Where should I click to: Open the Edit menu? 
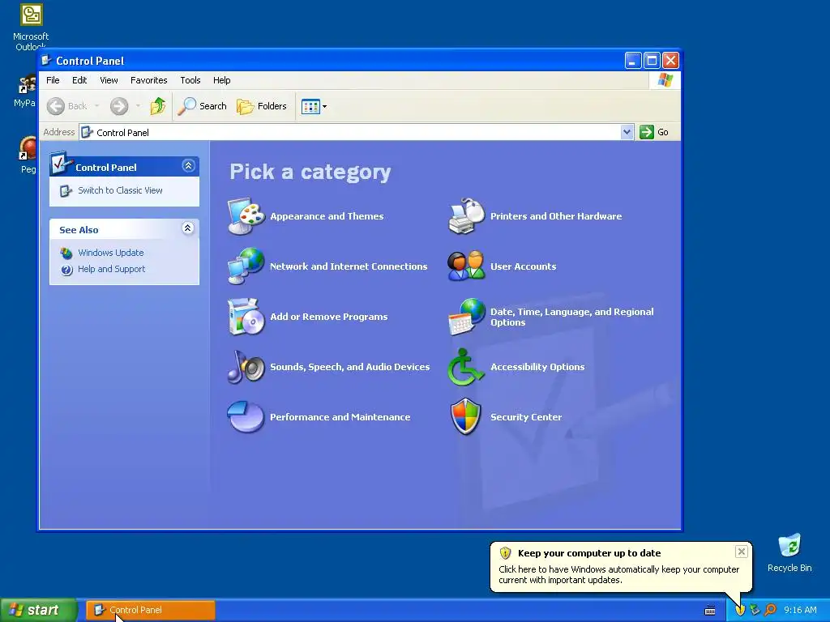[79, 80]
